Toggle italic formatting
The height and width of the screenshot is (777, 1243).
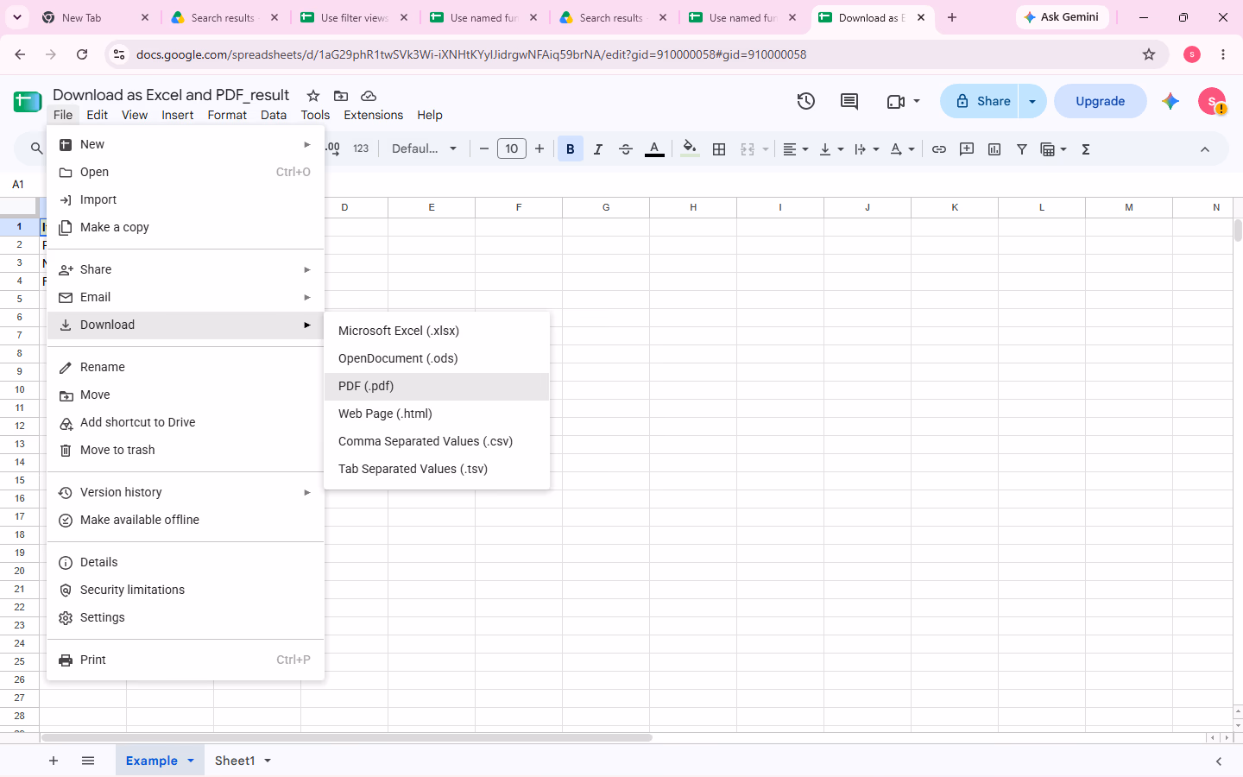coord(598,149)
